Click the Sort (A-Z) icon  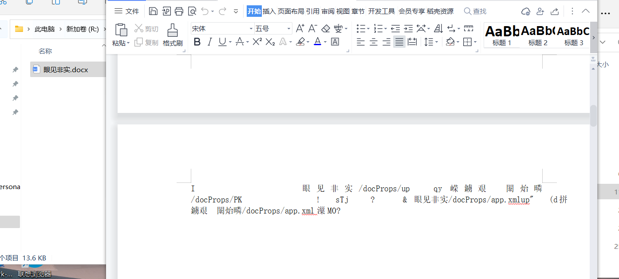[x=438, y=28]
